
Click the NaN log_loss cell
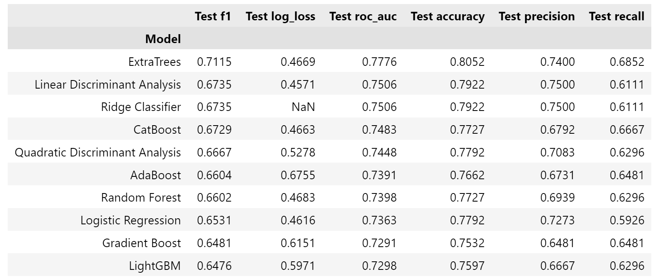(303, 107)
